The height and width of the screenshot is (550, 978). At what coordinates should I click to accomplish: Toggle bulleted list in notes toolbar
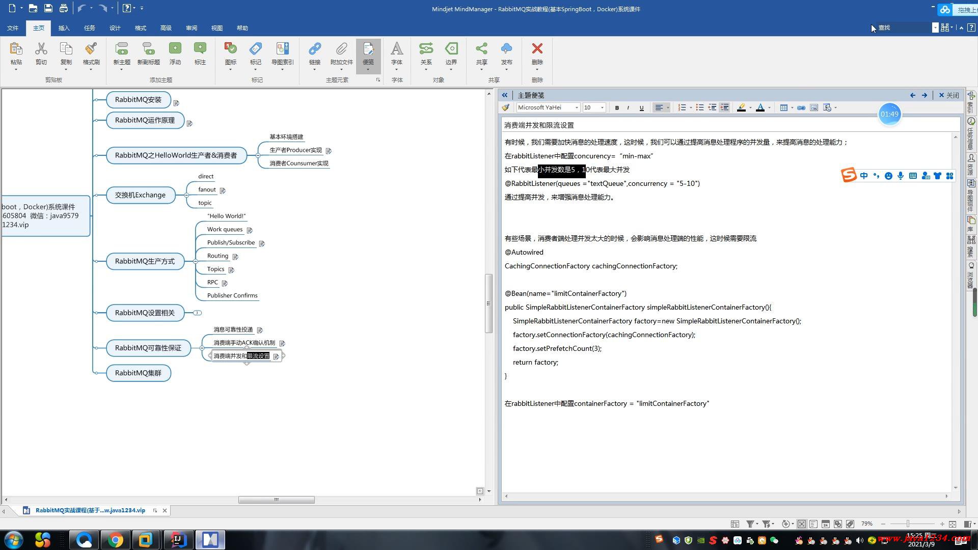pos(699,107)
